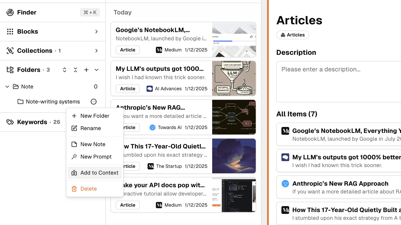Click the plus icon to add folder

point(86,70)
